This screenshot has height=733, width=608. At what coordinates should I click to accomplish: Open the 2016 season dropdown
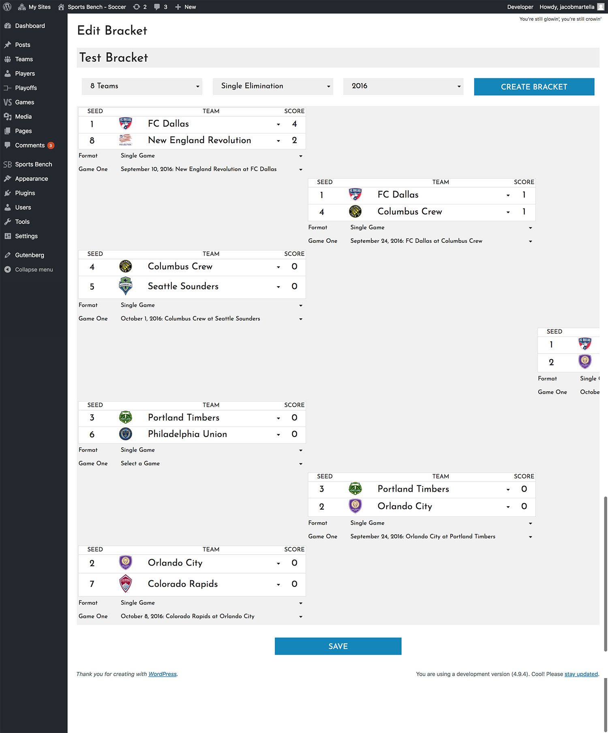[403, 86]
